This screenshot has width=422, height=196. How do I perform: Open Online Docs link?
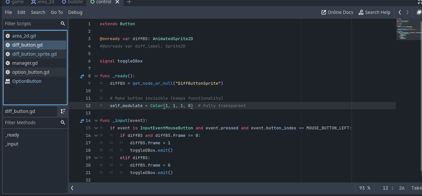(x=337, y=12)
